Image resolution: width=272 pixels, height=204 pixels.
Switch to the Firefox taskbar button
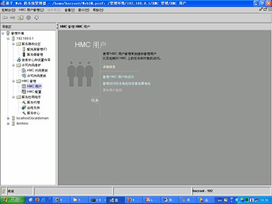click(x=133, y=200)
